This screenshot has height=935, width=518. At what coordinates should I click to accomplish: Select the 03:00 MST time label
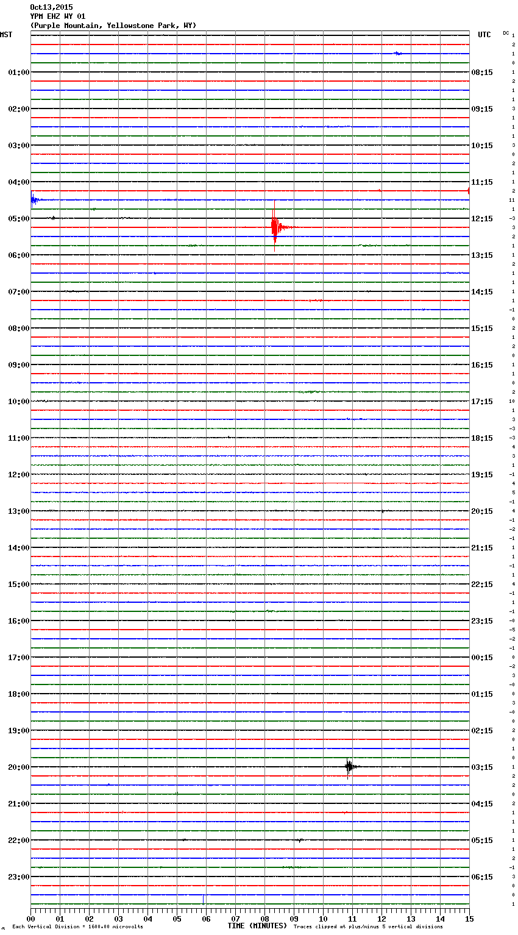(x=19, y=146)
